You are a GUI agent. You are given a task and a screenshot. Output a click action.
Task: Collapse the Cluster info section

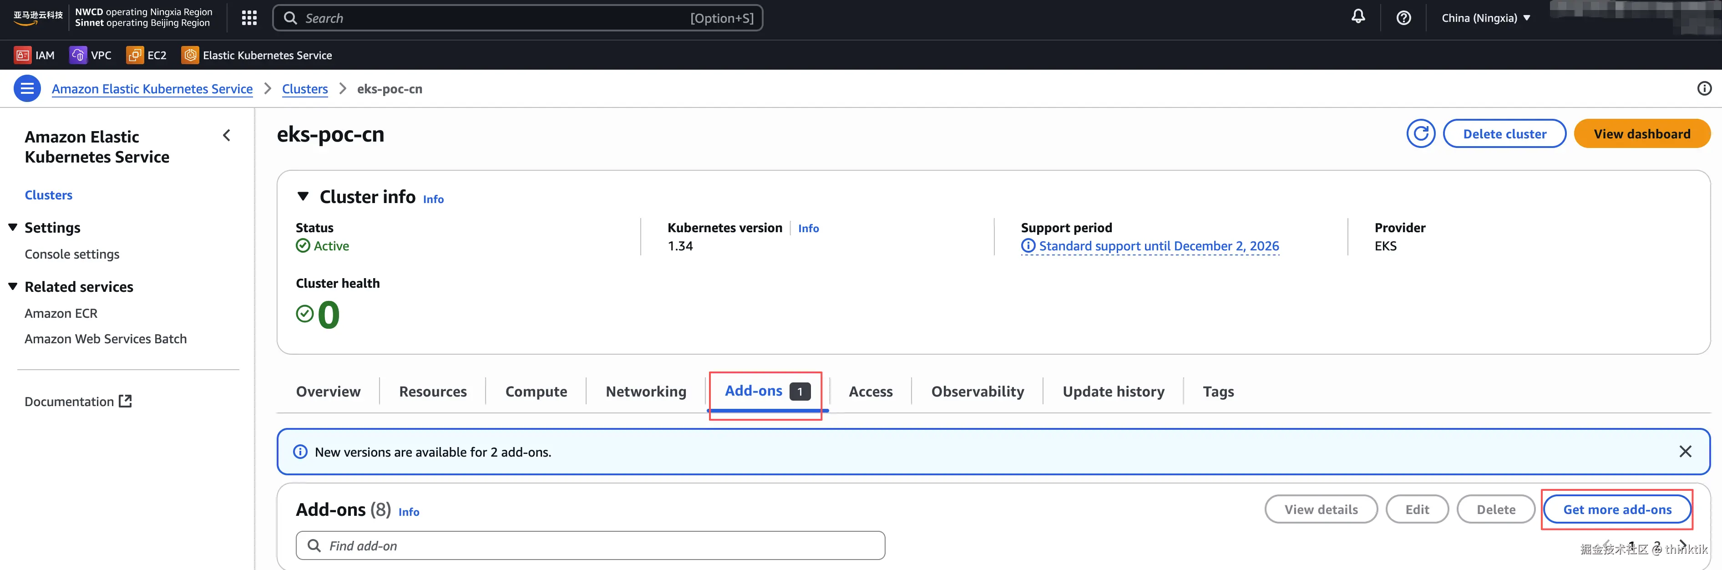tap(303, 197)
